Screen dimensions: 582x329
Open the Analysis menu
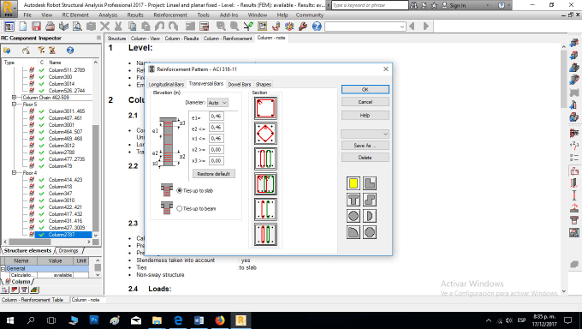click(108, 15)
